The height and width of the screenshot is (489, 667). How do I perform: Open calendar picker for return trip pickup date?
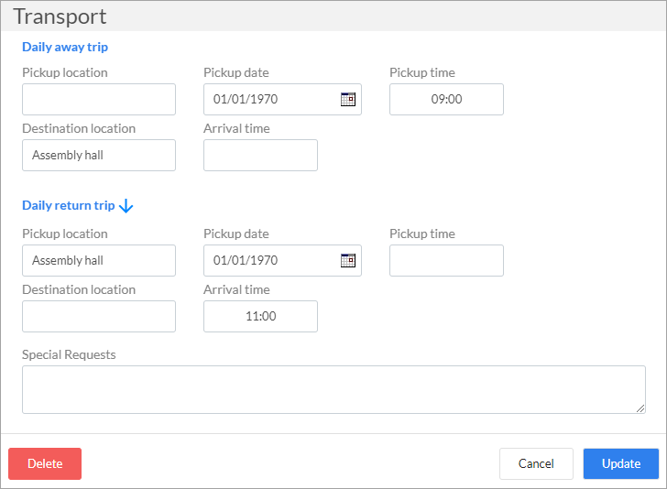coord(348,260)
